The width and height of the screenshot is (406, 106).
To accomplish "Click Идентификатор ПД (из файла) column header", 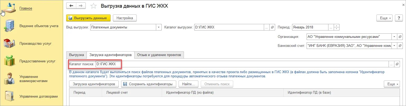I will point(223,93).
